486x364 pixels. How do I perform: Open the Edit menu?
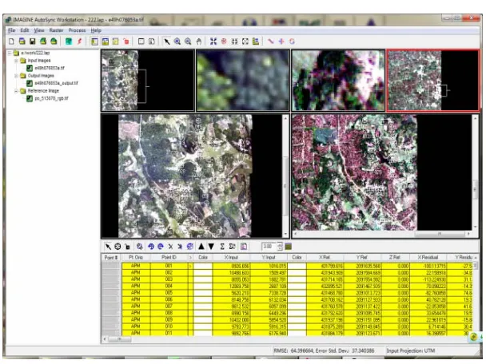click(x=25, y=30)
